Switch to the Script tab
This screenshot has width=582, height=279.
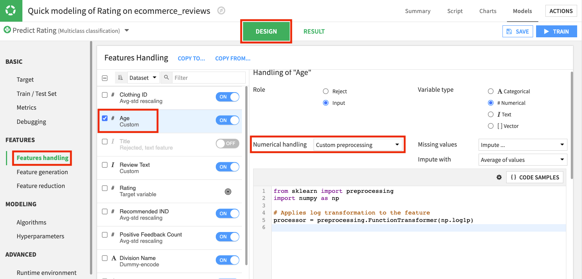coord(455,11)
